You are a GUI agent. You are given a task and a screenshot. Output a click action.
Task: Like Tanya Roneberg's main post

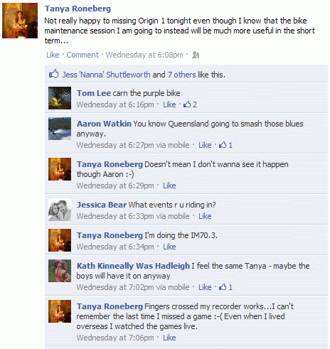[53, 55]
